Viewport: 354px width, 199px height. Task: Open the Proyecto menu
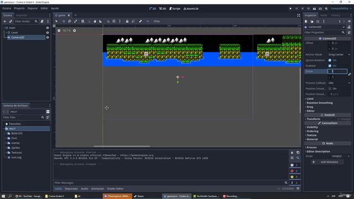pos(19,8)
